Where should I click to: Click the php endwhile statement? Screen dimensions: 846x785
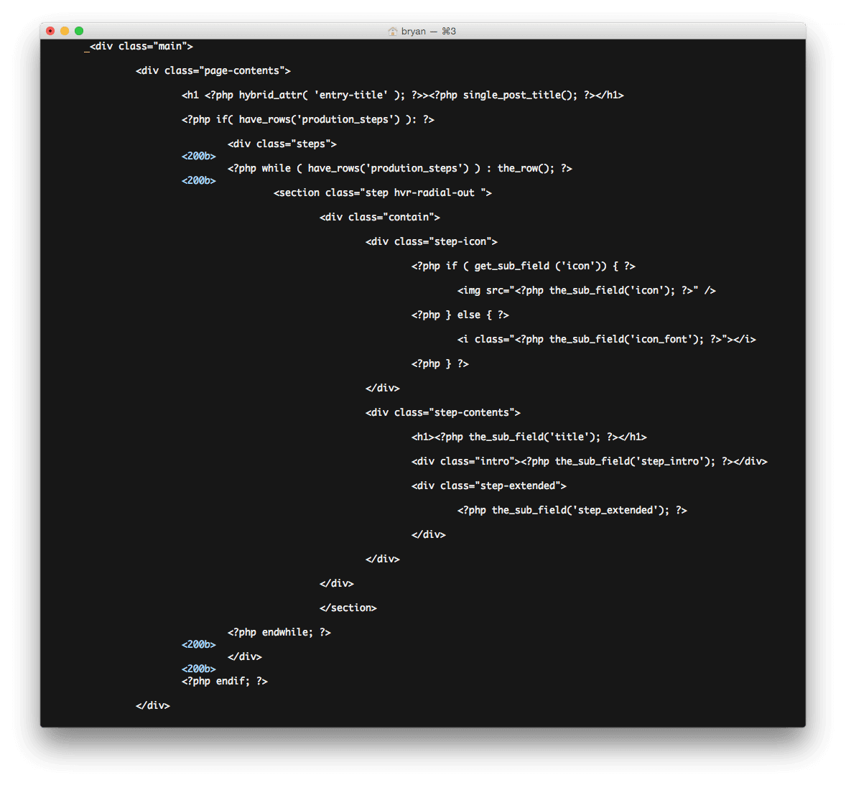279,632
